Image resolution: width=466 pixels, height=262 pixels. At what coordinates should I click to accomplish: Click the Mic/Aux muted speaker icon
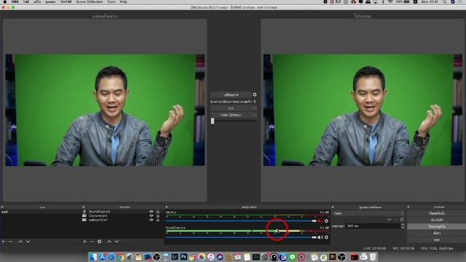point(320,221)
